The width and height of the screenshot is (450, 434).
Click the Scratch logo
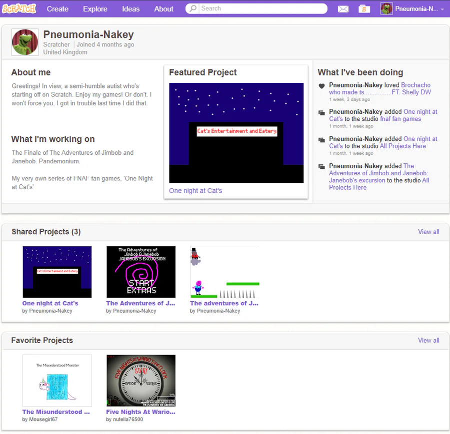coord(19,8)
